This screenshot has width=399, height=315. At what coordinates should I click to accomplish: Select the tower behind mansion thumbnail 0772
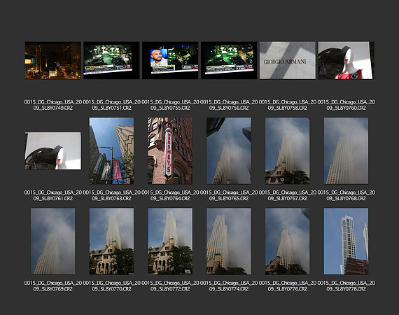click(170, 241)
